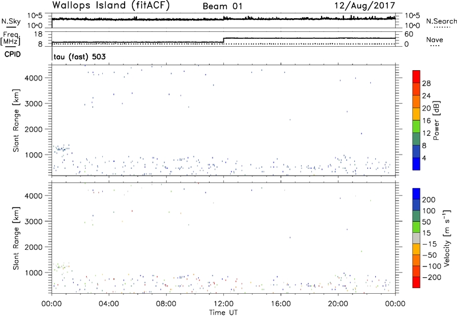Click the '08:00' time axis tick label
Screen dimensions: 457x316
click(166, 304)
